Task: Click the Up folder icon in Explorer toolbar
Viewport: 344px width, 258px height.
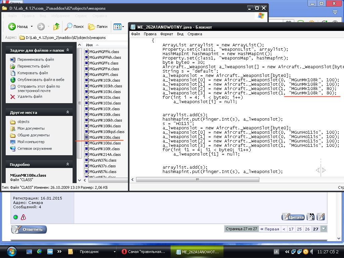Action: [56, 27]
